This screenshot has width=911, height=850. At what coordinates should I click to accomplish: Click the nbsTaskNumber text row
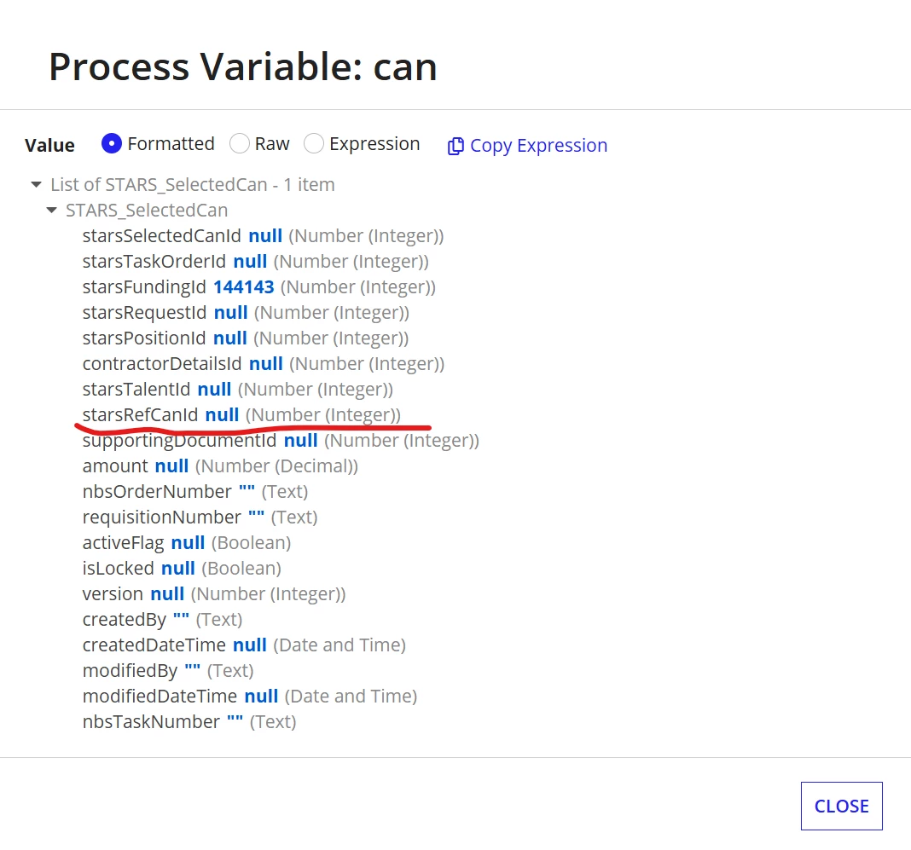pyautogui.click(x=189, y=721)
